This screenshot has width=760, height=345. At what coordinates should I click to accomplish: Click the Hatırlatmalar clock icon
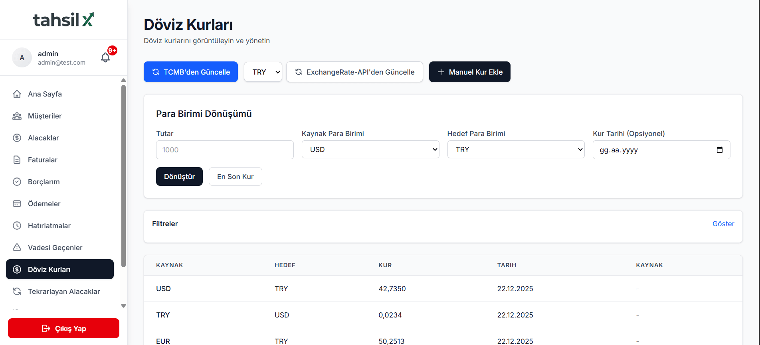click(x=17, y=226)
